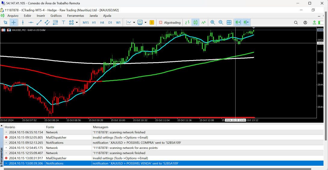Expand the shapes dropdown arrow
Image resolution: width=328 pixels, height=170 pixels.
pos(77,23)
